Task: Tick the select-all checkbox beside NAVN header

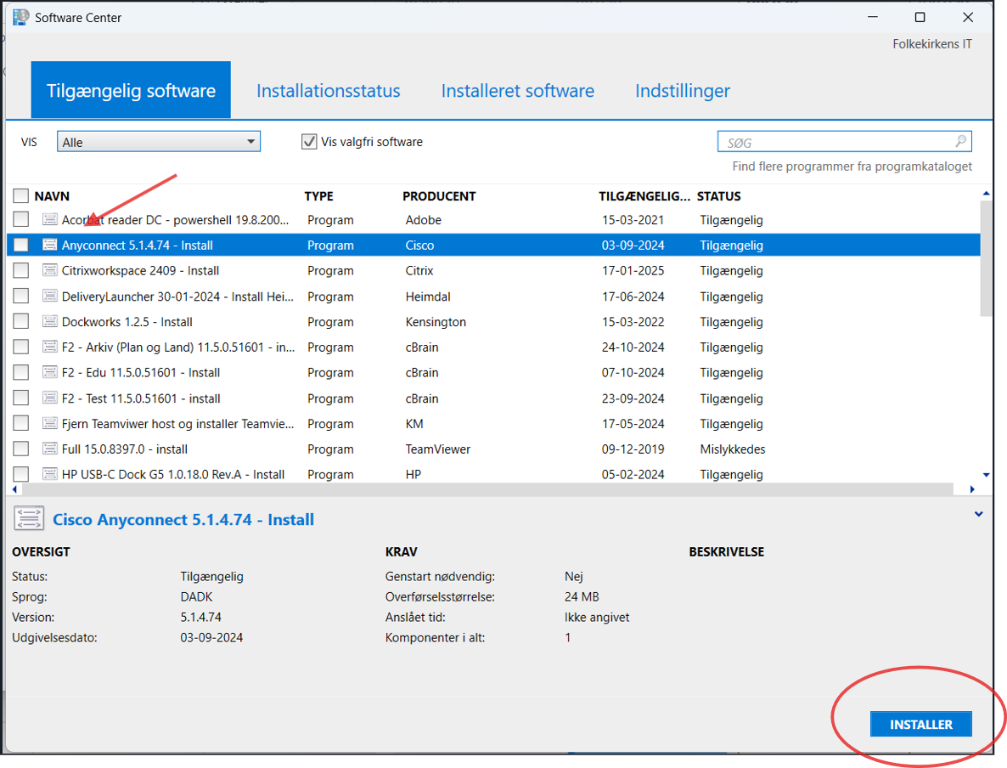Action: coord(21,196)
